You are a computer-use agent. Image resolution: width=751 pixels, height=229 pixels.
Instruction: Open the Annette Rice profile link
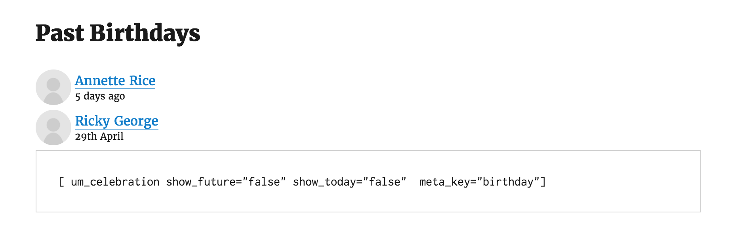tap(115, 81)
